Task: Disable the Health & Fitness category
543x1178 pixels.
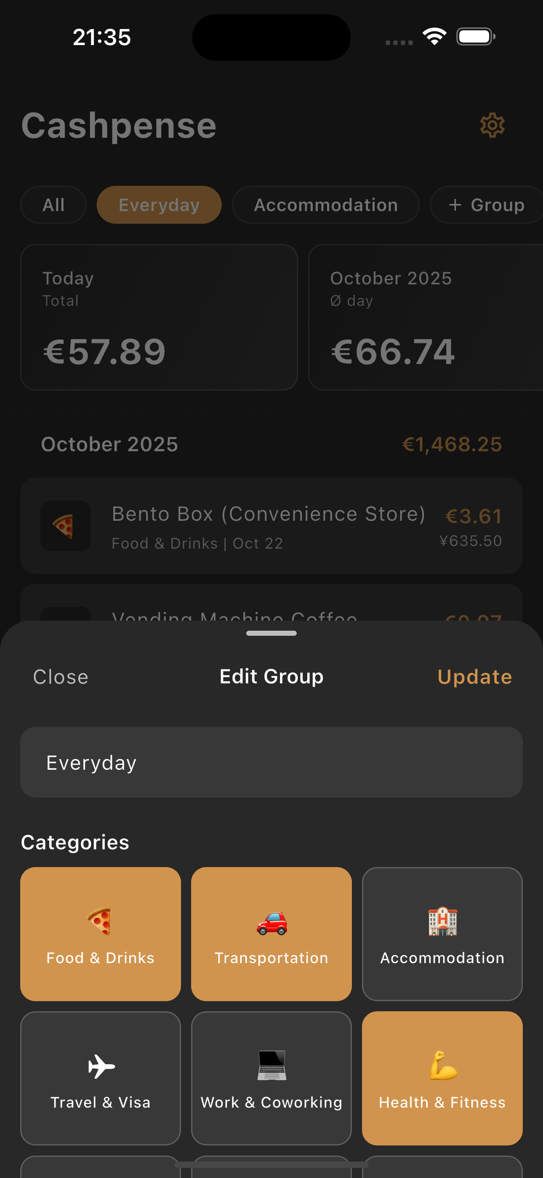Action: point(442,1079)
